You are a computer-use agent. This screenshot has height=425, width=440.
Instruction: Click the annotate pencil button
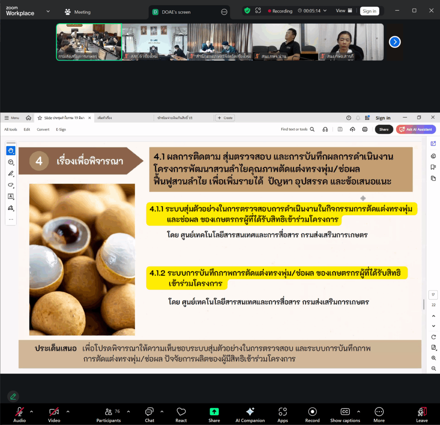pyautogui.click(x=13, y=396)
